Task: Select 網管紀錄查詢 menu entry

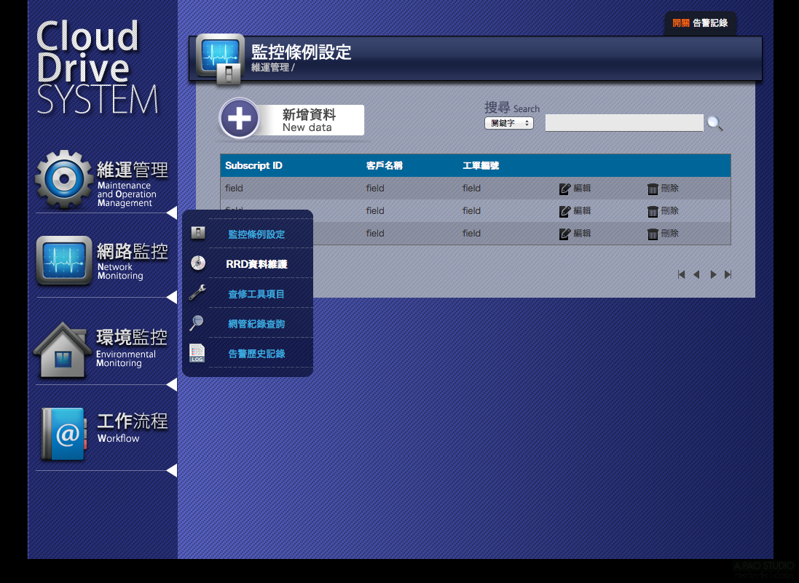Action: [256, 324]
